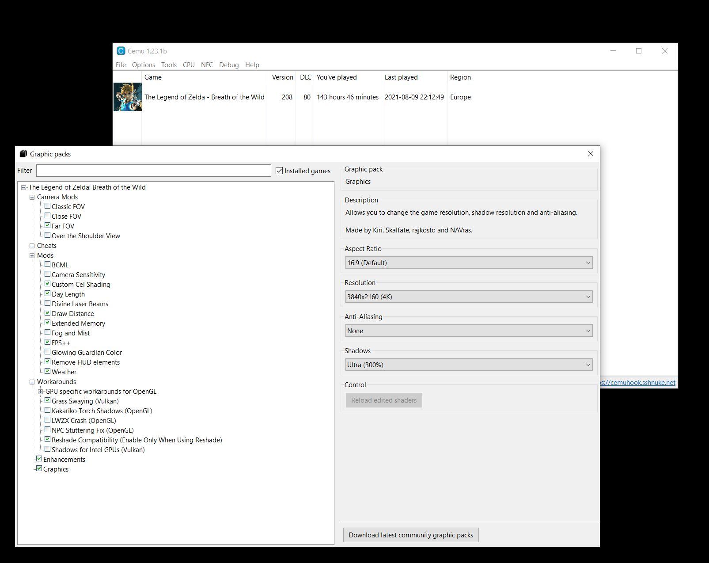The width and height of the screenshot is (709, 563).
Task: Minimize the Cemu main window
Action: point(613,51)
